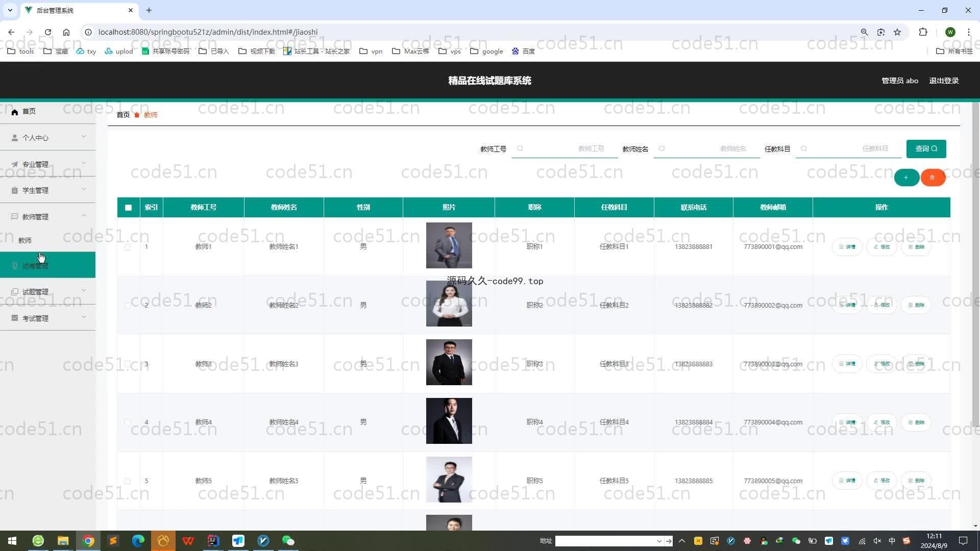Select the highlighted 试卷管理 menu item
Image resolution: width=980 pixels, height=551 pixels.
47,265
